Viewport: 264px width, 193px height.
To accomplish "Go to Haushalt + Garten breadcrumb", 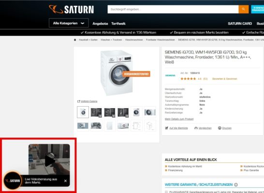I will [88, 40].
